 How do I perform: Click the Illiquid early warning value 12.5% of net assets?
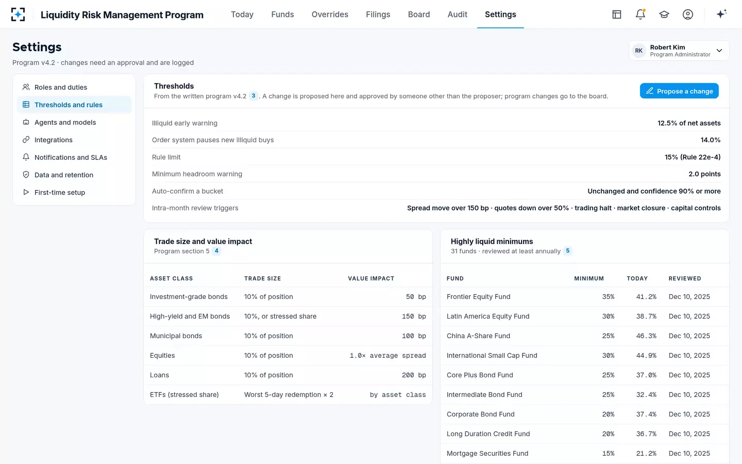pyautogui.click(x=689, y=123)
